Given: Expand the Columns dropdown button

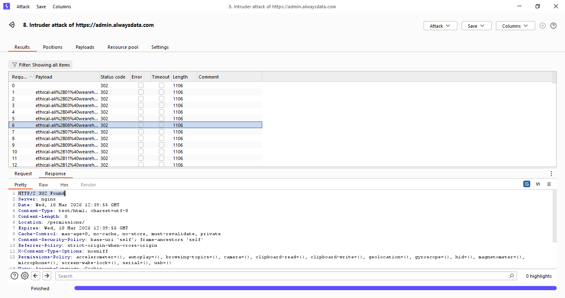Looking at the screenshot, I should tap(515, 26).
